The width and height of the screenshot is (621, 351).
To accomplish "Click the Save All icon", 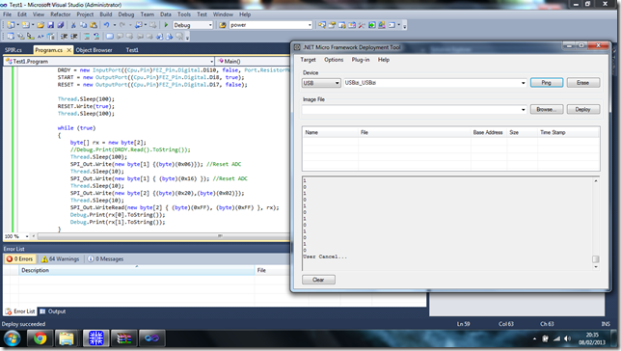I will click(61, 25).
